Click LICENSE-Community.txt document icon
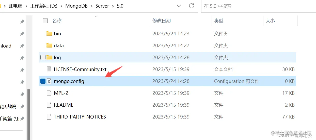The image size is (316, 140). 49,69
